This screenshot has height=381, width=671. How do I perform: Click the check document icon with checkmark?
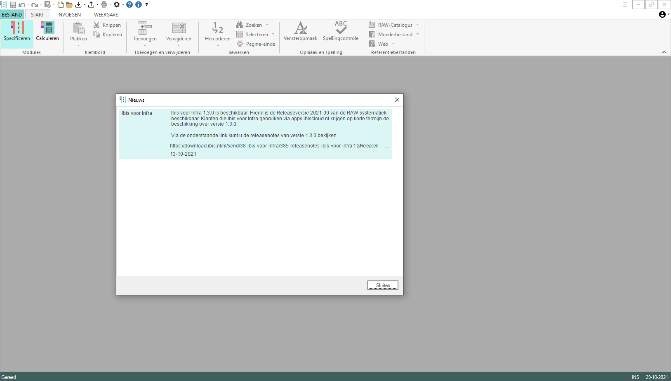coord(47,5)
